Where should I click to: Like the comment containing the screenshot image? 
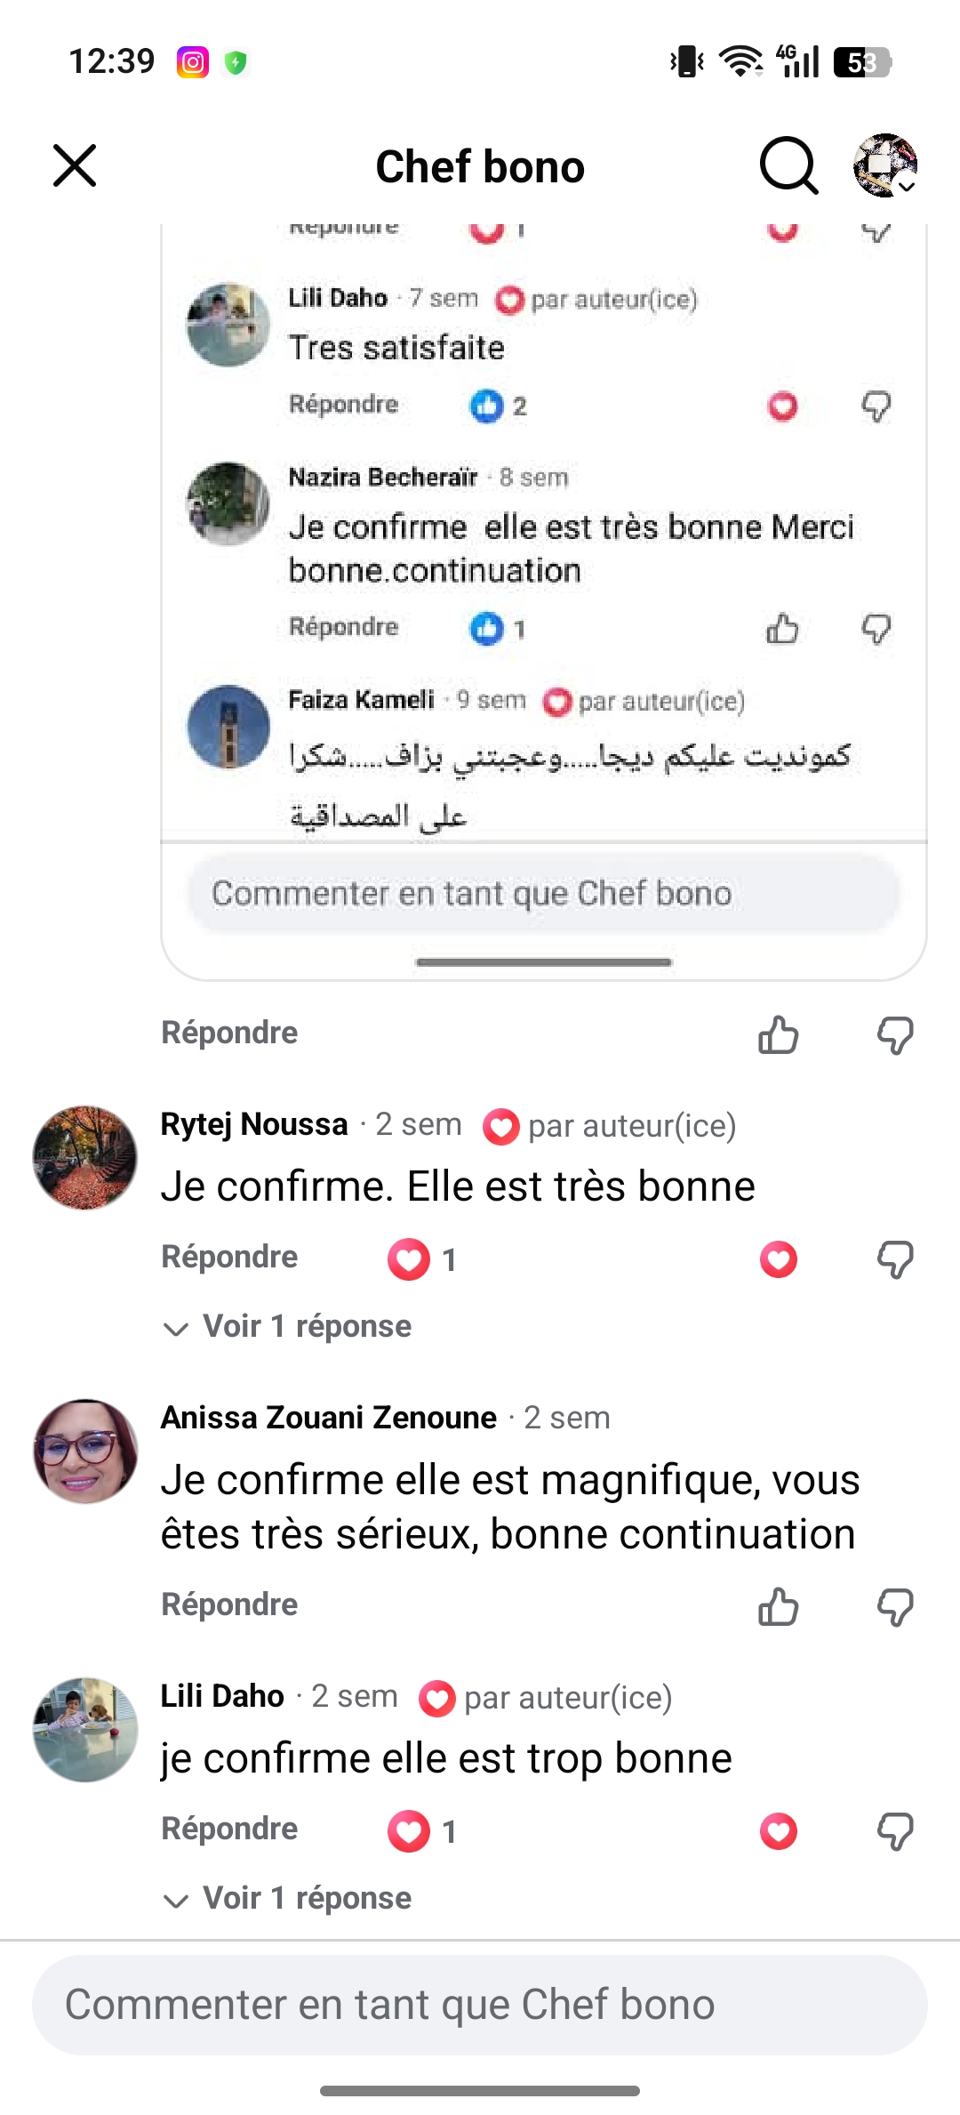coord(779,1035)
